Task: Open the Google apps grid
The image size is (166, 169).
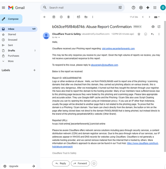Action: click(x=155, y=8)
